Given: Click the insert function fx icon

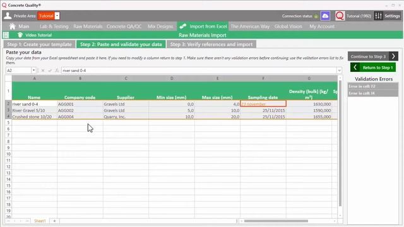Looking at the screenshot, I should [x=57, y=70].
